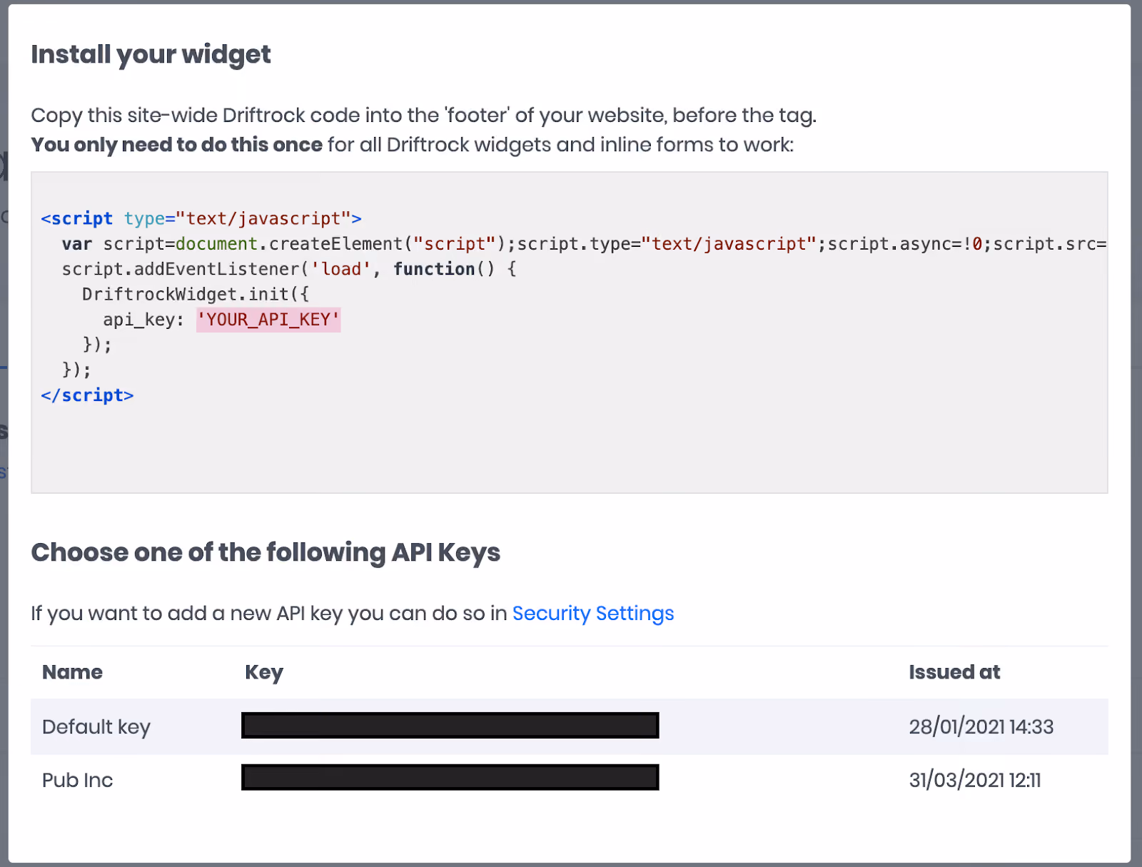
Task: Click the closing </script> tag
Action: pyautogui.click(x=87, y=395)
